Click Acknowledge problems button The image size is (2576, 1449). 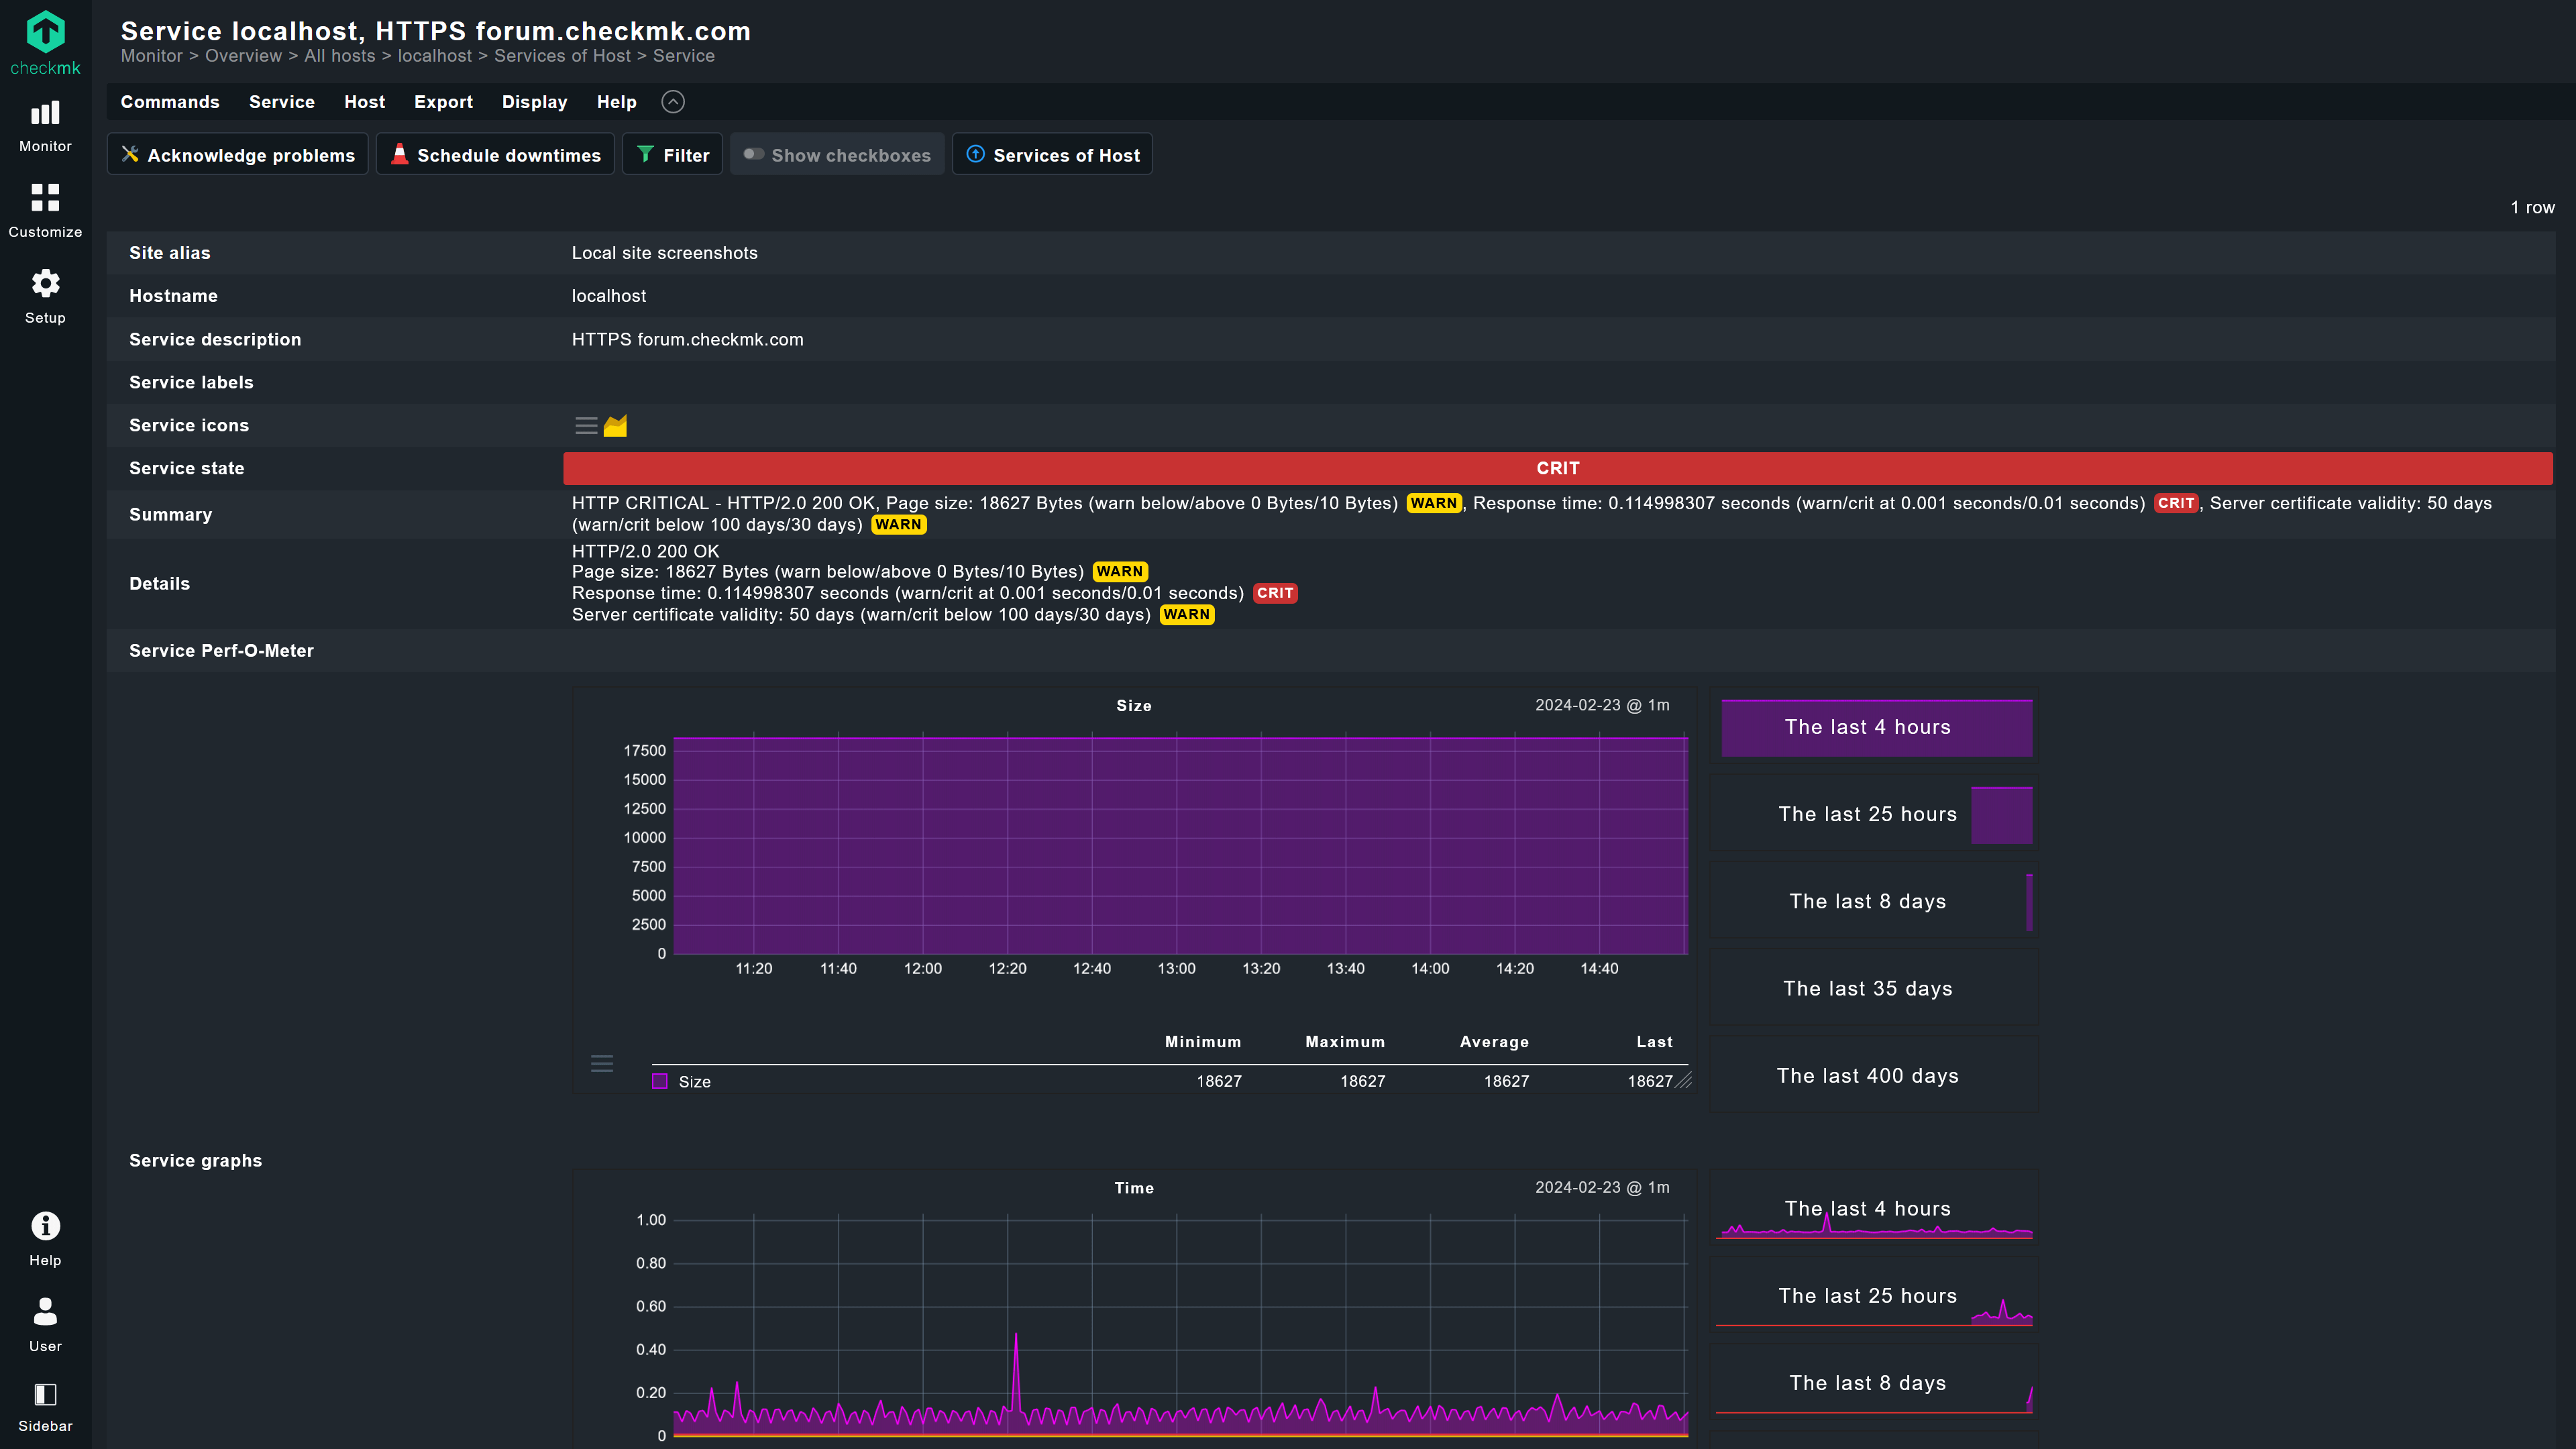[238, 155]
